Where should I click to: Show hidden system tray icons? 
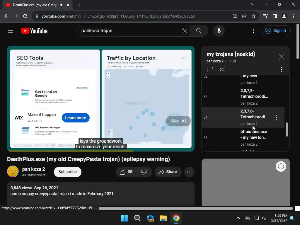(238, 218)
